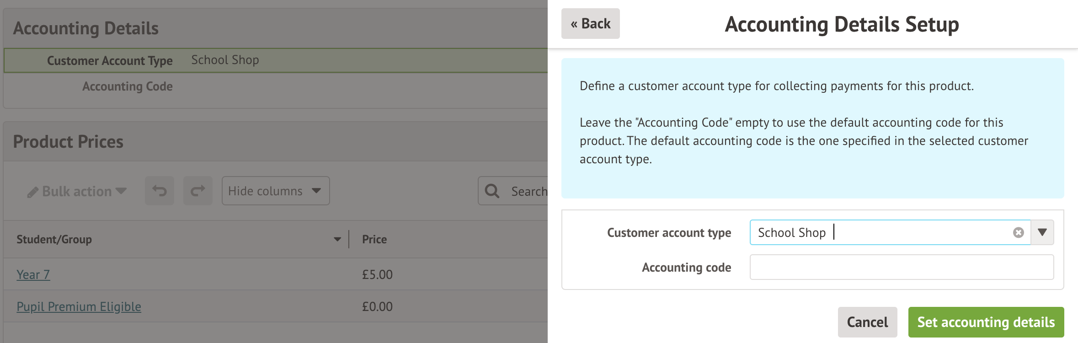Click the search magnifier icon
The width and height of the screenshot is (1078, 343).
click(x=492, y=191)
